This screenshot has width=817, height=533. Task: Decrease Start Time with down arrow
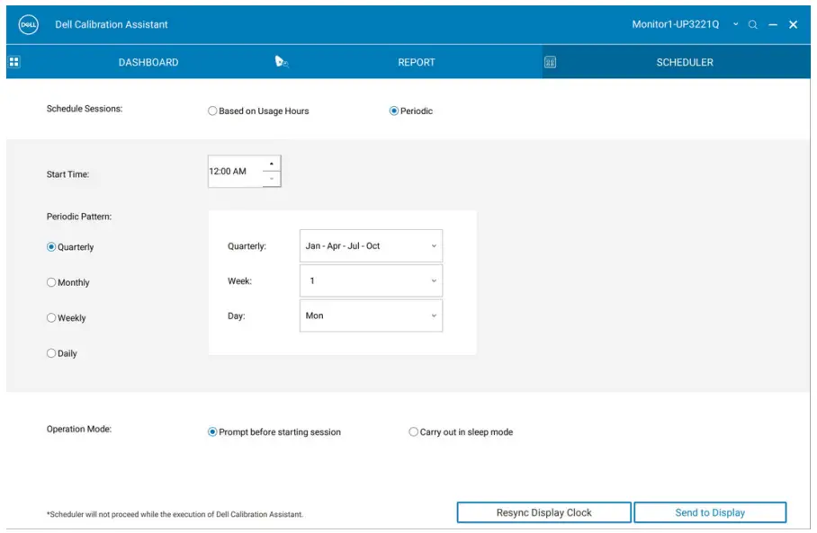click(272, 179)
